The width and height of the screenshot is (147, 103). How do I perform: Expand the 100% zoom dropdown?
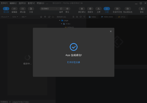click(x=15, y=17)
